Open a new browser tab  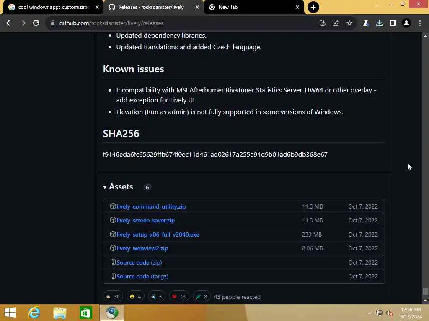313,7
